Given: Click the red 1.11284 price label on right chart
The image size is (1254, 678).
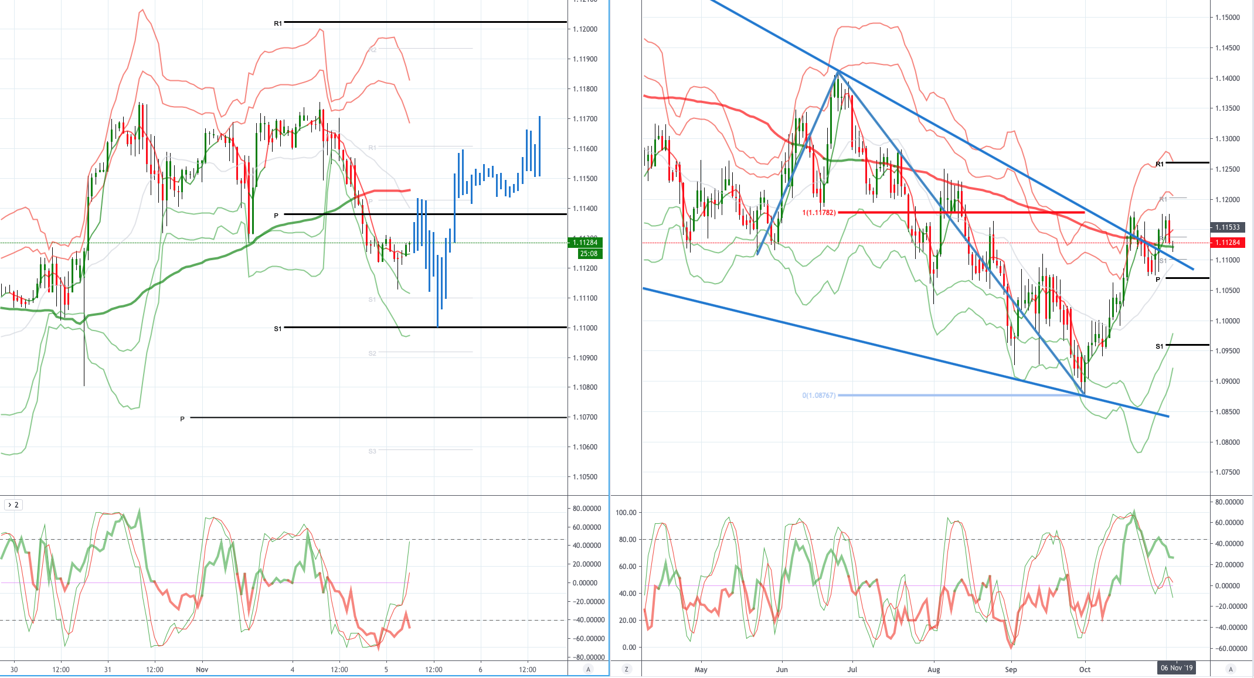Looking at the screenshot, I should coord(1227,243).
